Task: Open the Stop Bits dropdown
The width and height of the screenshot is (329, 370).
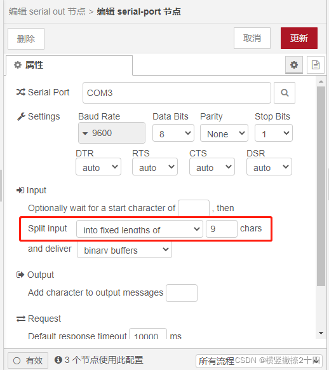Action: (274, 133)
